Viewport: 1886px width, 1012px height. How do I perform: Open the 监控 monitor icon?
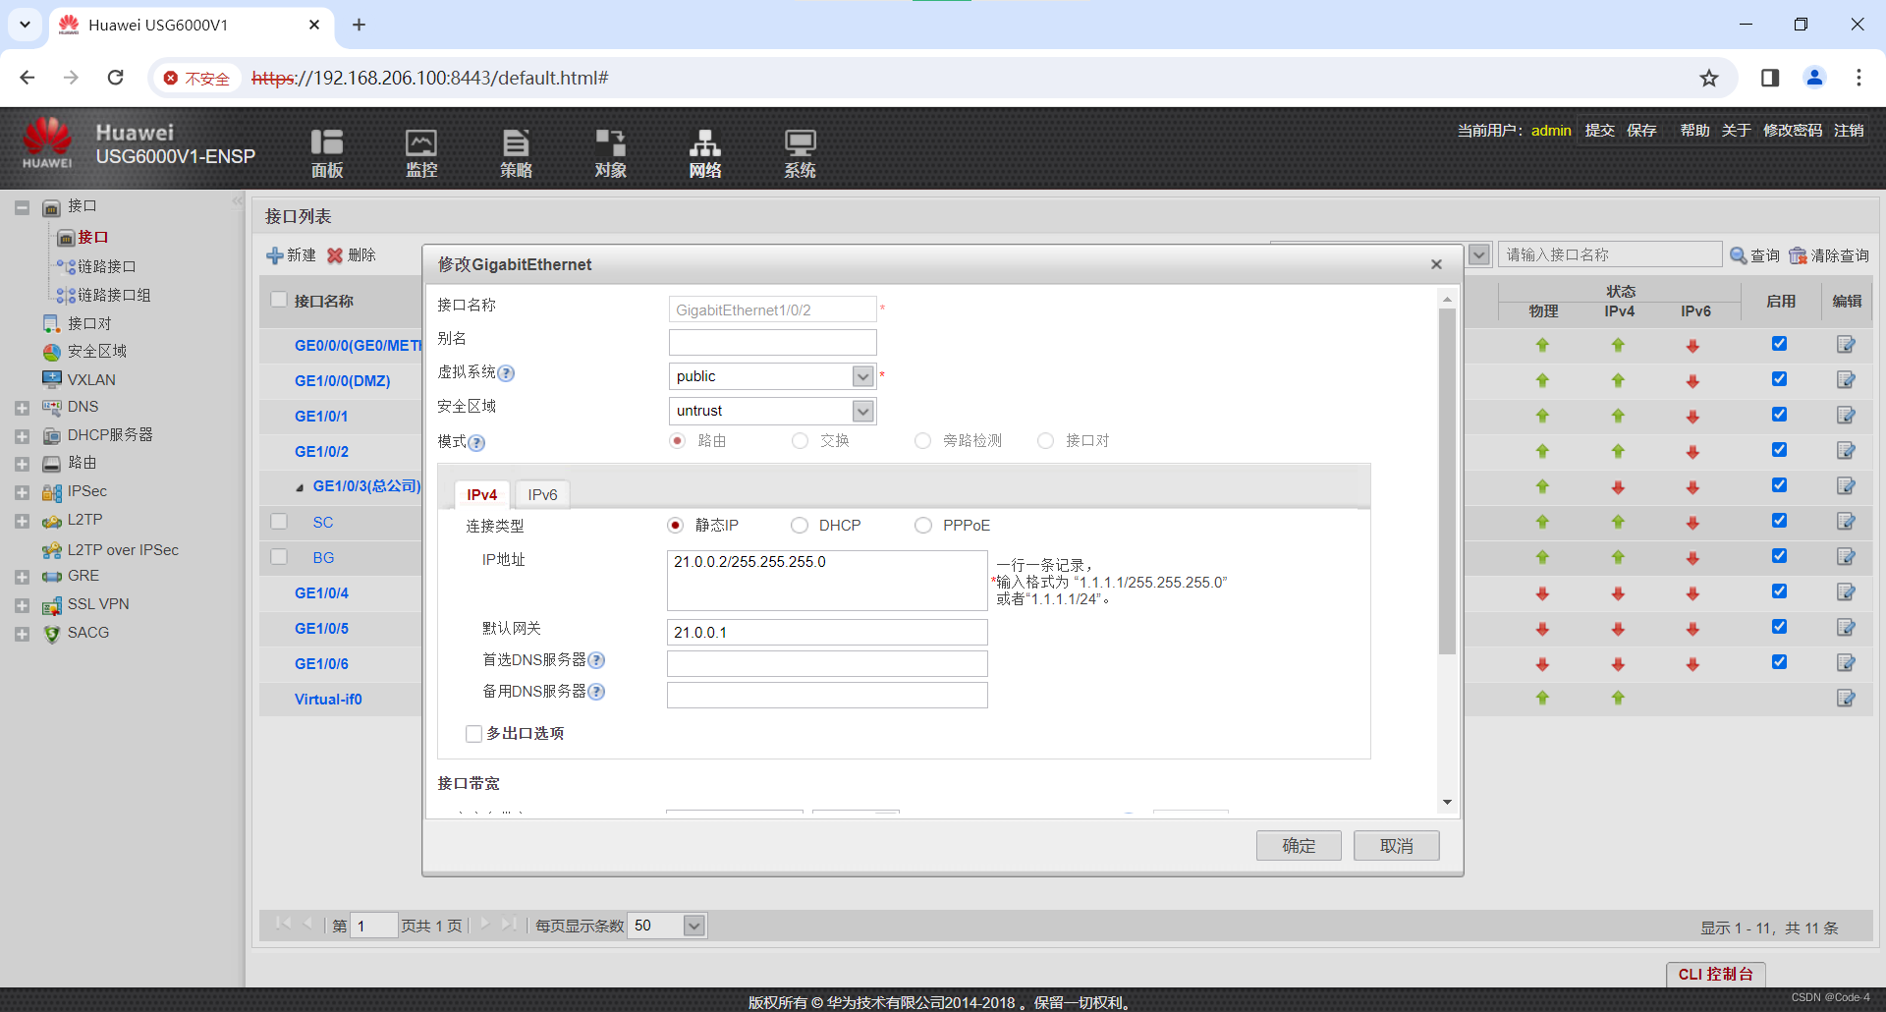point(421,153)
